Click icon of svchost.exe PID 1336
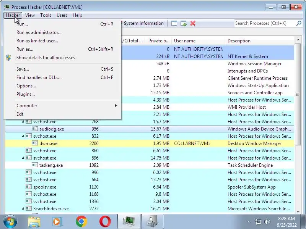Image resolution: width=306 pixels, height=229 pixels. (x=29, y=202)
